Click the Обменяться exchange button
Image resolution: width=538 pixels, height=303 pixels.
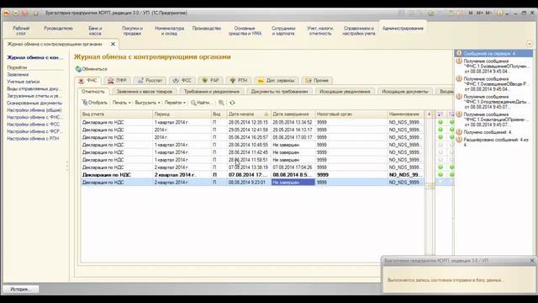point(92,69)
